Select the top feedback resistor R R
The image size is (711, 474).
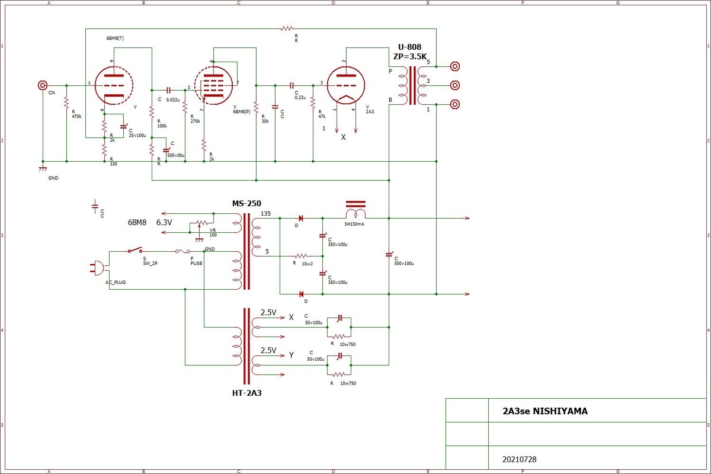point(287,28)
